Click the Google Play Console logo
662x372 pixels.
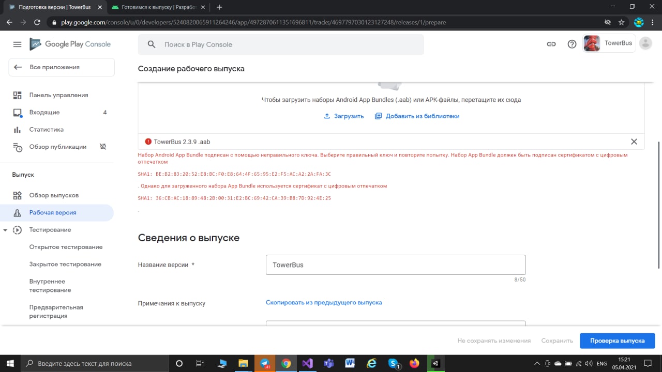tap(70, 44)
